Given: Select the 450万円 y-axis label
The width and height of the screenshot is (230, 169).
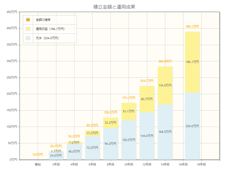Looking at the screenshot, I should coord(12,12).
